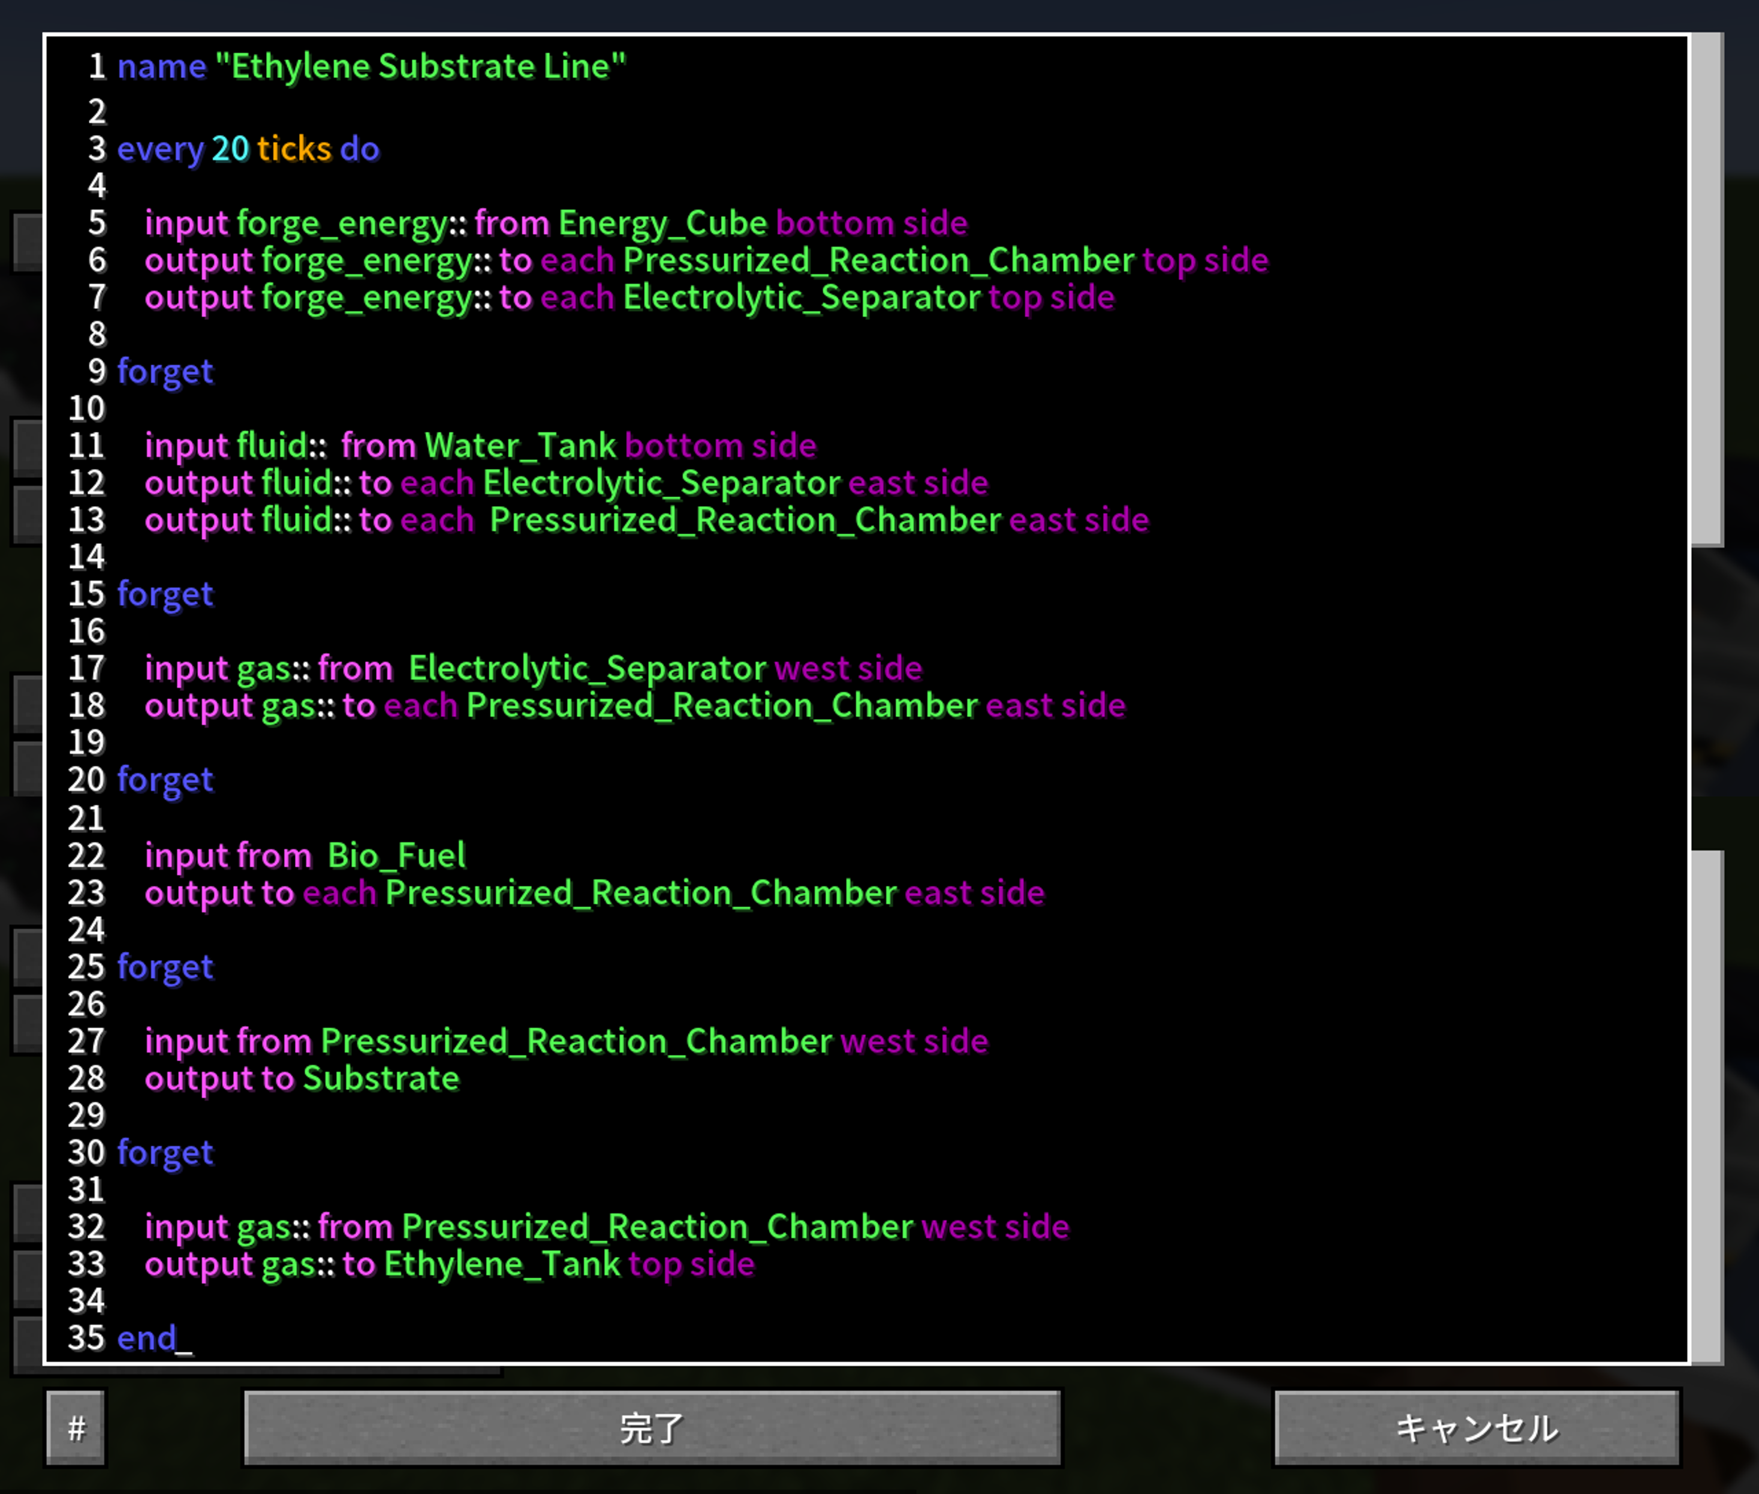
Task: Click "west side" on line 17
Action: [848, 669]
